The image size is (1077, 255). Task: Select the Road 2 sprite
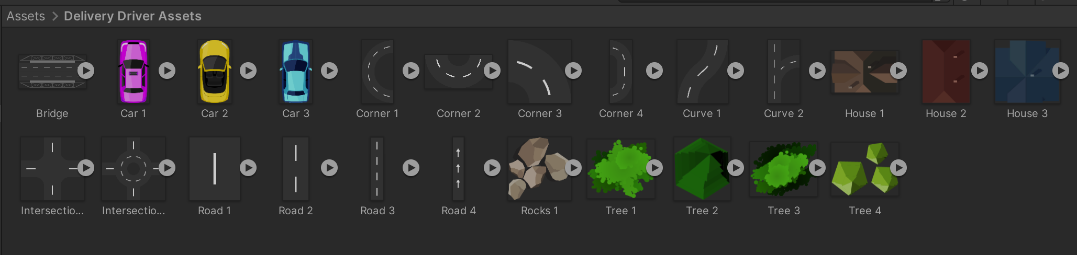(x=296, y=169)
